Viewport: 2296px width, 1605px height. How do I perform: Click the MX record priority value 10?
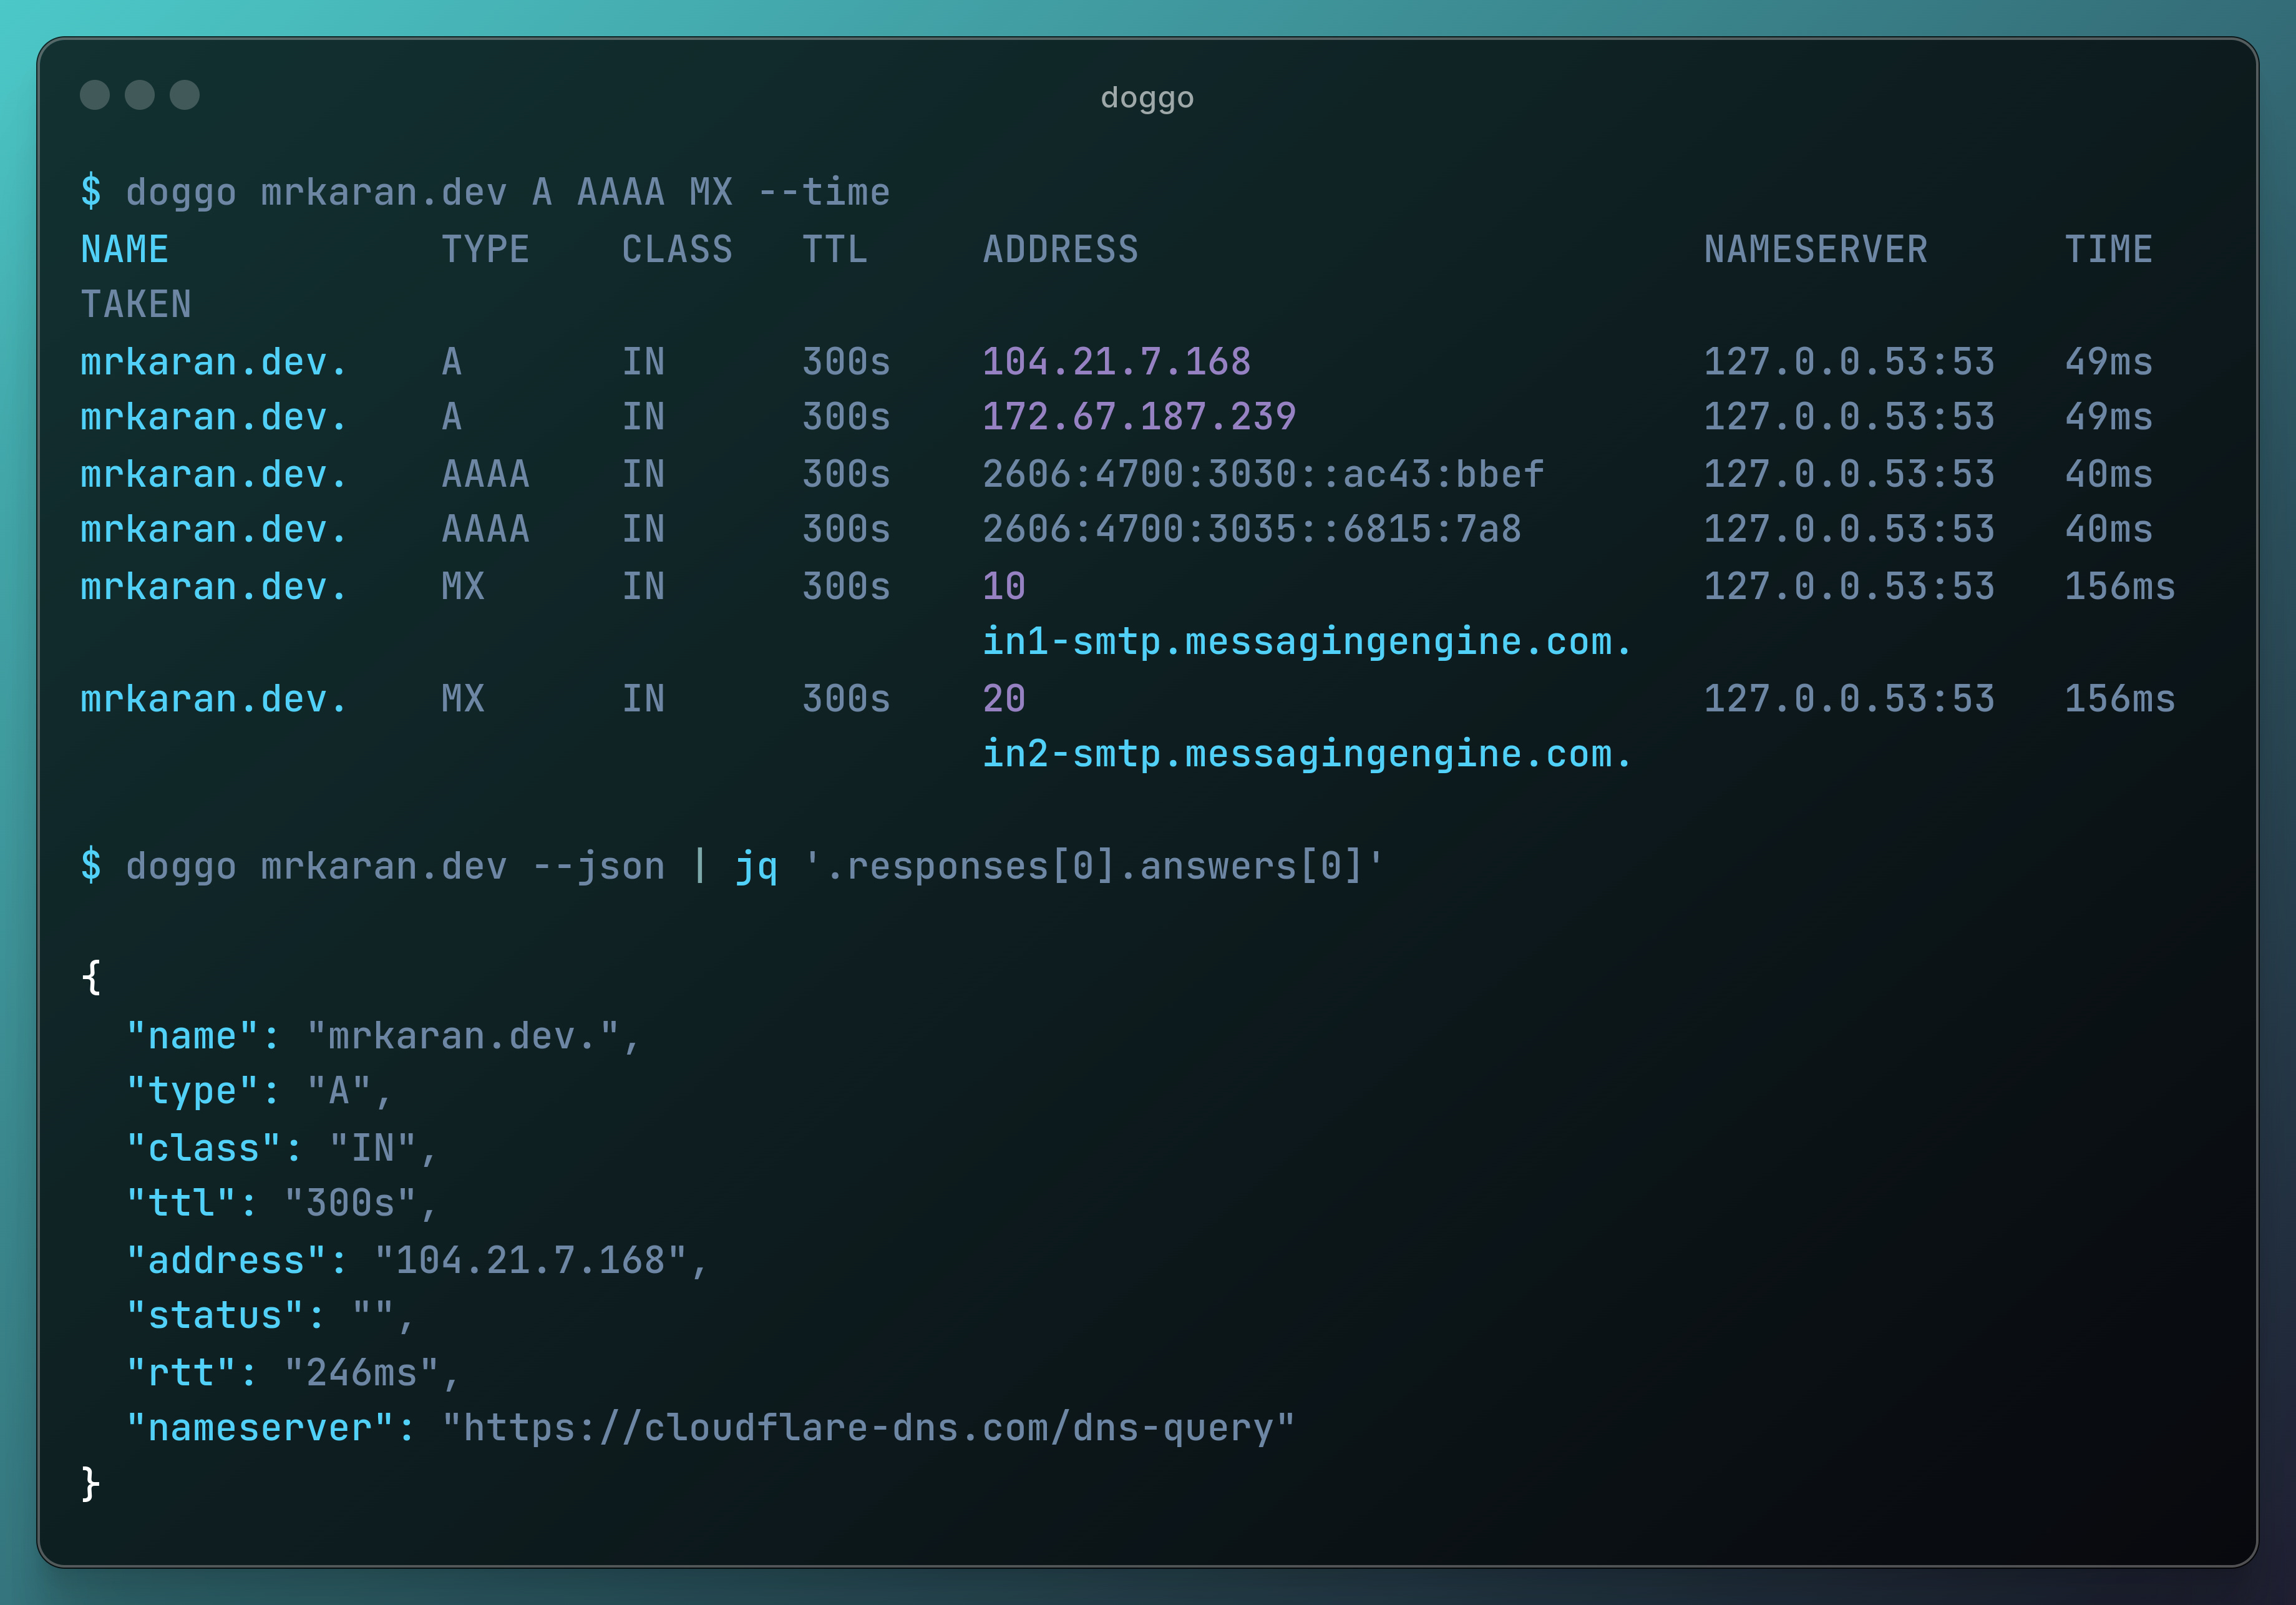[x=1002, y=586]
